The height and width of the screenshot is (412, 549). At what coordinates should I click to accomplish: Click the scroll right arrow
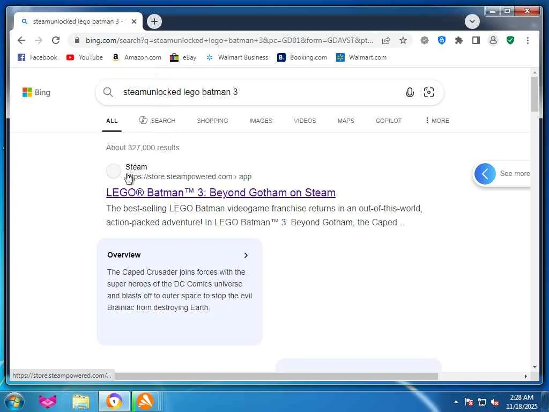click(525, 376)
